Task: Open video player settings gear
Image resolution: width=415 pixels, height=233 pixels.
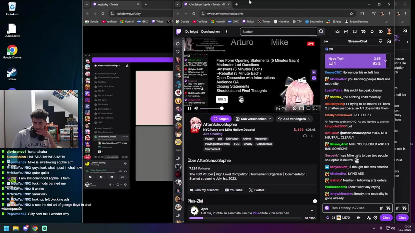Action: (x=294, y=108)
